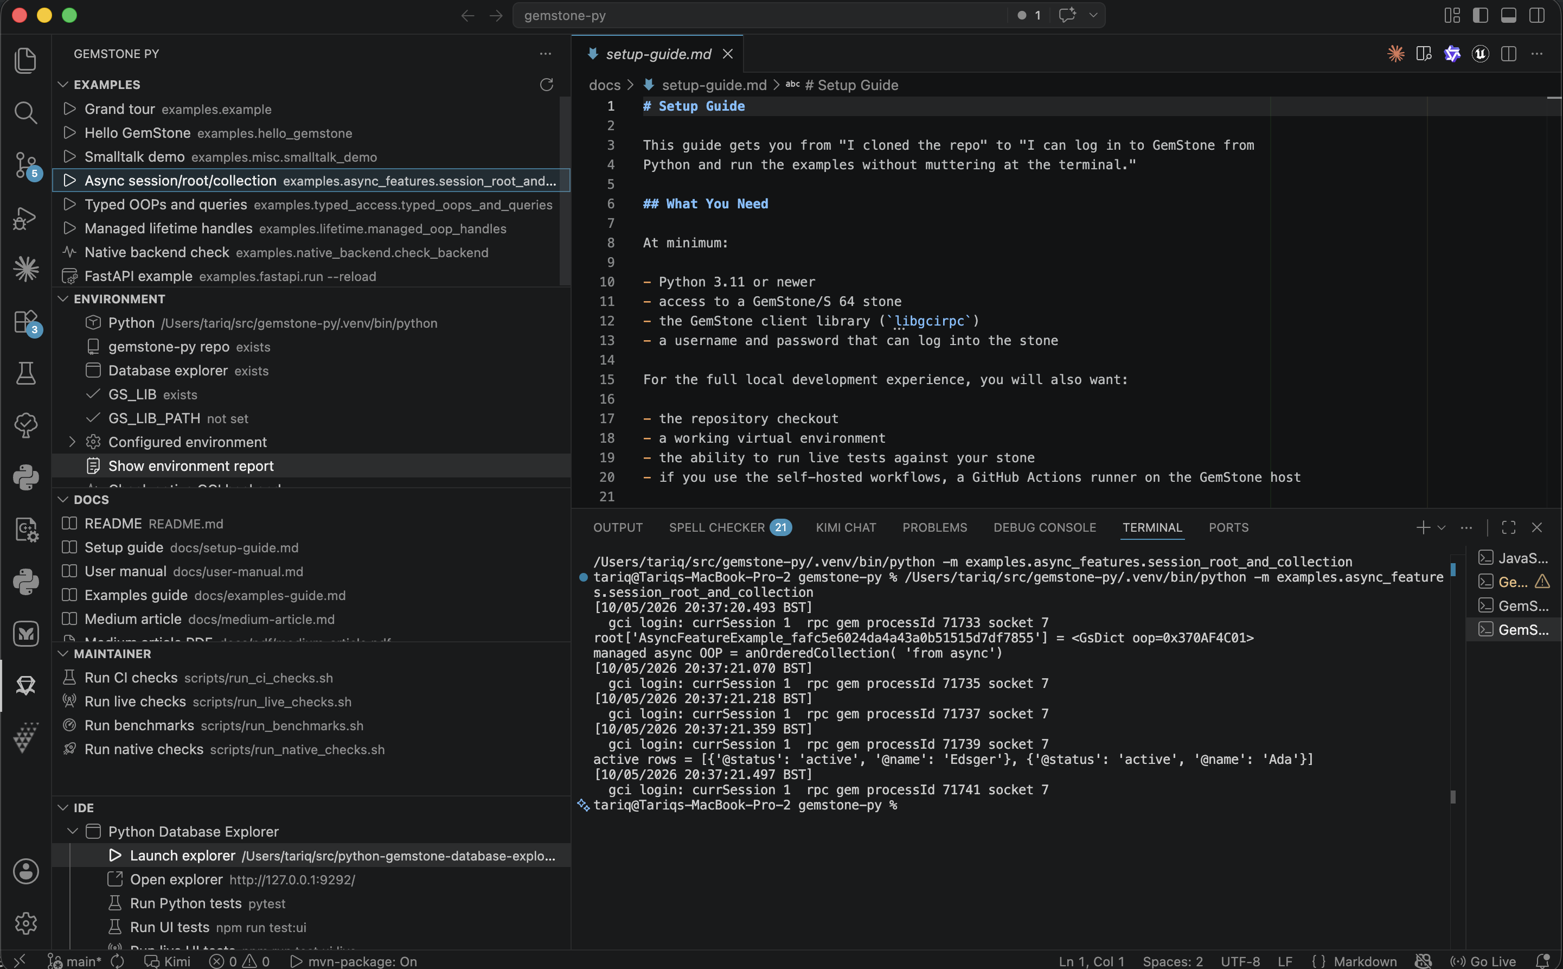This screenshot has width=1563, height=969.
Task: Open explorer at http://127.0.0.1:9292/
Action: pyautogui.click(x=311, y=879)
